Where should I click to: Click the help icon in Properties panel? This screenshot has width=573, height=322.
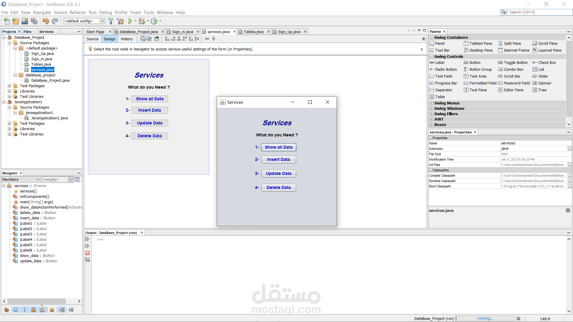568,210
